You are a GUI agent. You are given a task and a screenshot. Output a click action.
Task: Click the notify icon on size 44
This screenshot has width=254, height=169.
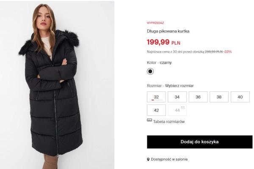coord(183,108)
